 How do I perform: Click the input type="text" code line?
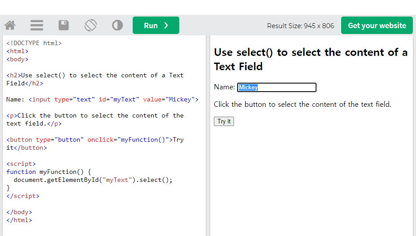point(102,100)
